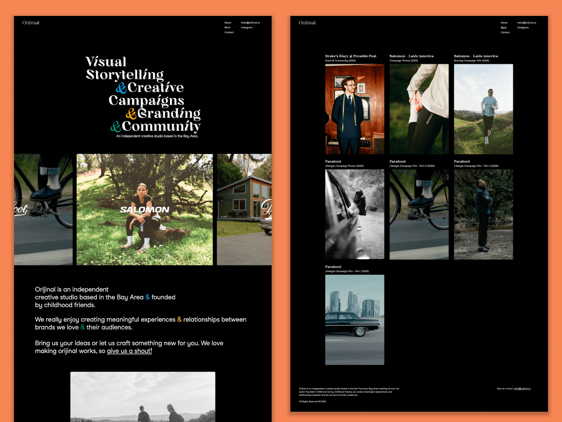Click hello@orijinal.us in the left page header

coord(250,23)
